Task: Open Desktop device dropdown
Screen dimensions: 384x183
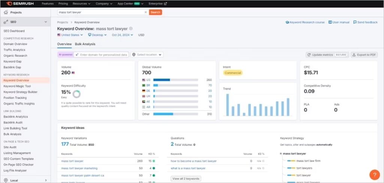Action: (x=97, y=35)
